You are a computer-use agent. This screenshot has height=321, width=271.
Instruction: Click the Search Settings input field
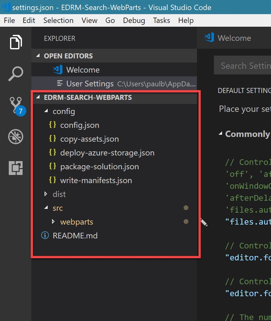coord(245,66)
